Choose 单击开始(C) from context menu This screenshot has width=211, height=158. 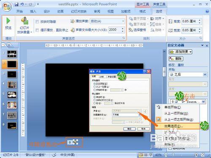click(x=178, y=107)
